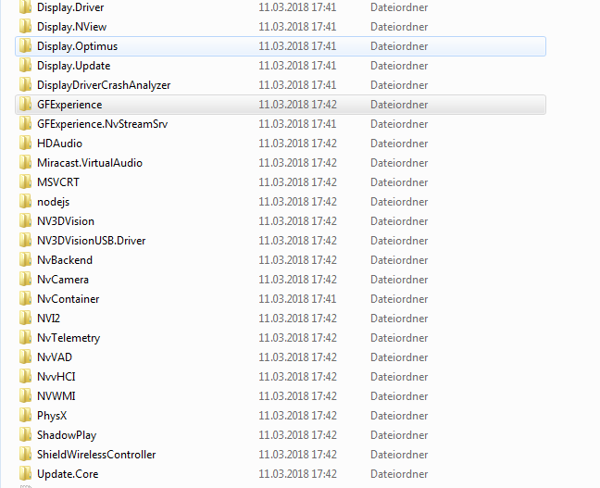Click the NV3DVisionUSB.Driver folder icon
The width and height of the screenshot is (600, 488).
click(x=25, y=241)
